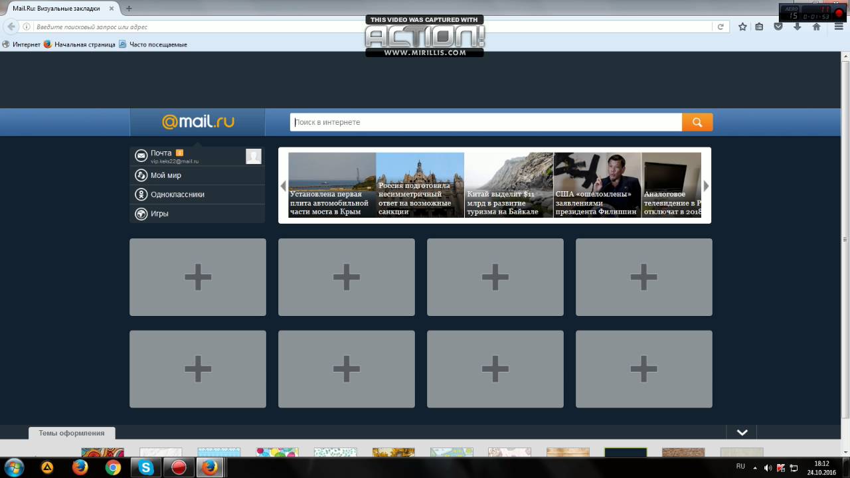Read news about США and Philippines president
Screen dimensions: 850x478
click(x=598, y=185)
